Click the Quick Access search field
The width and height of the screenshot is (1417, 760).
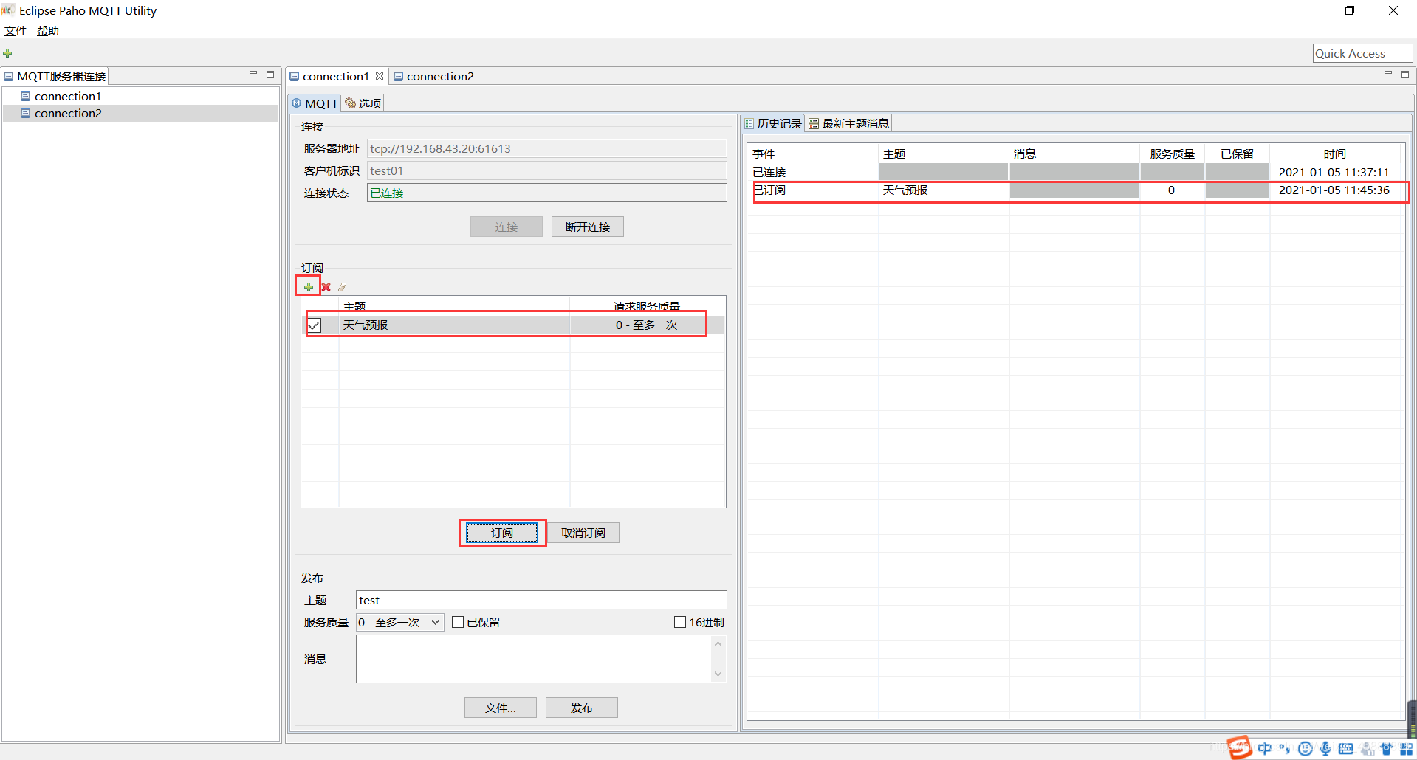(x=1362, y=53)
